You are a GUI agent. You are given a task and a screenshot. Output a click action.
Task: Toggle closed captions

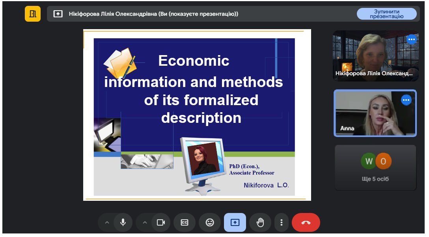click(185, 222)
